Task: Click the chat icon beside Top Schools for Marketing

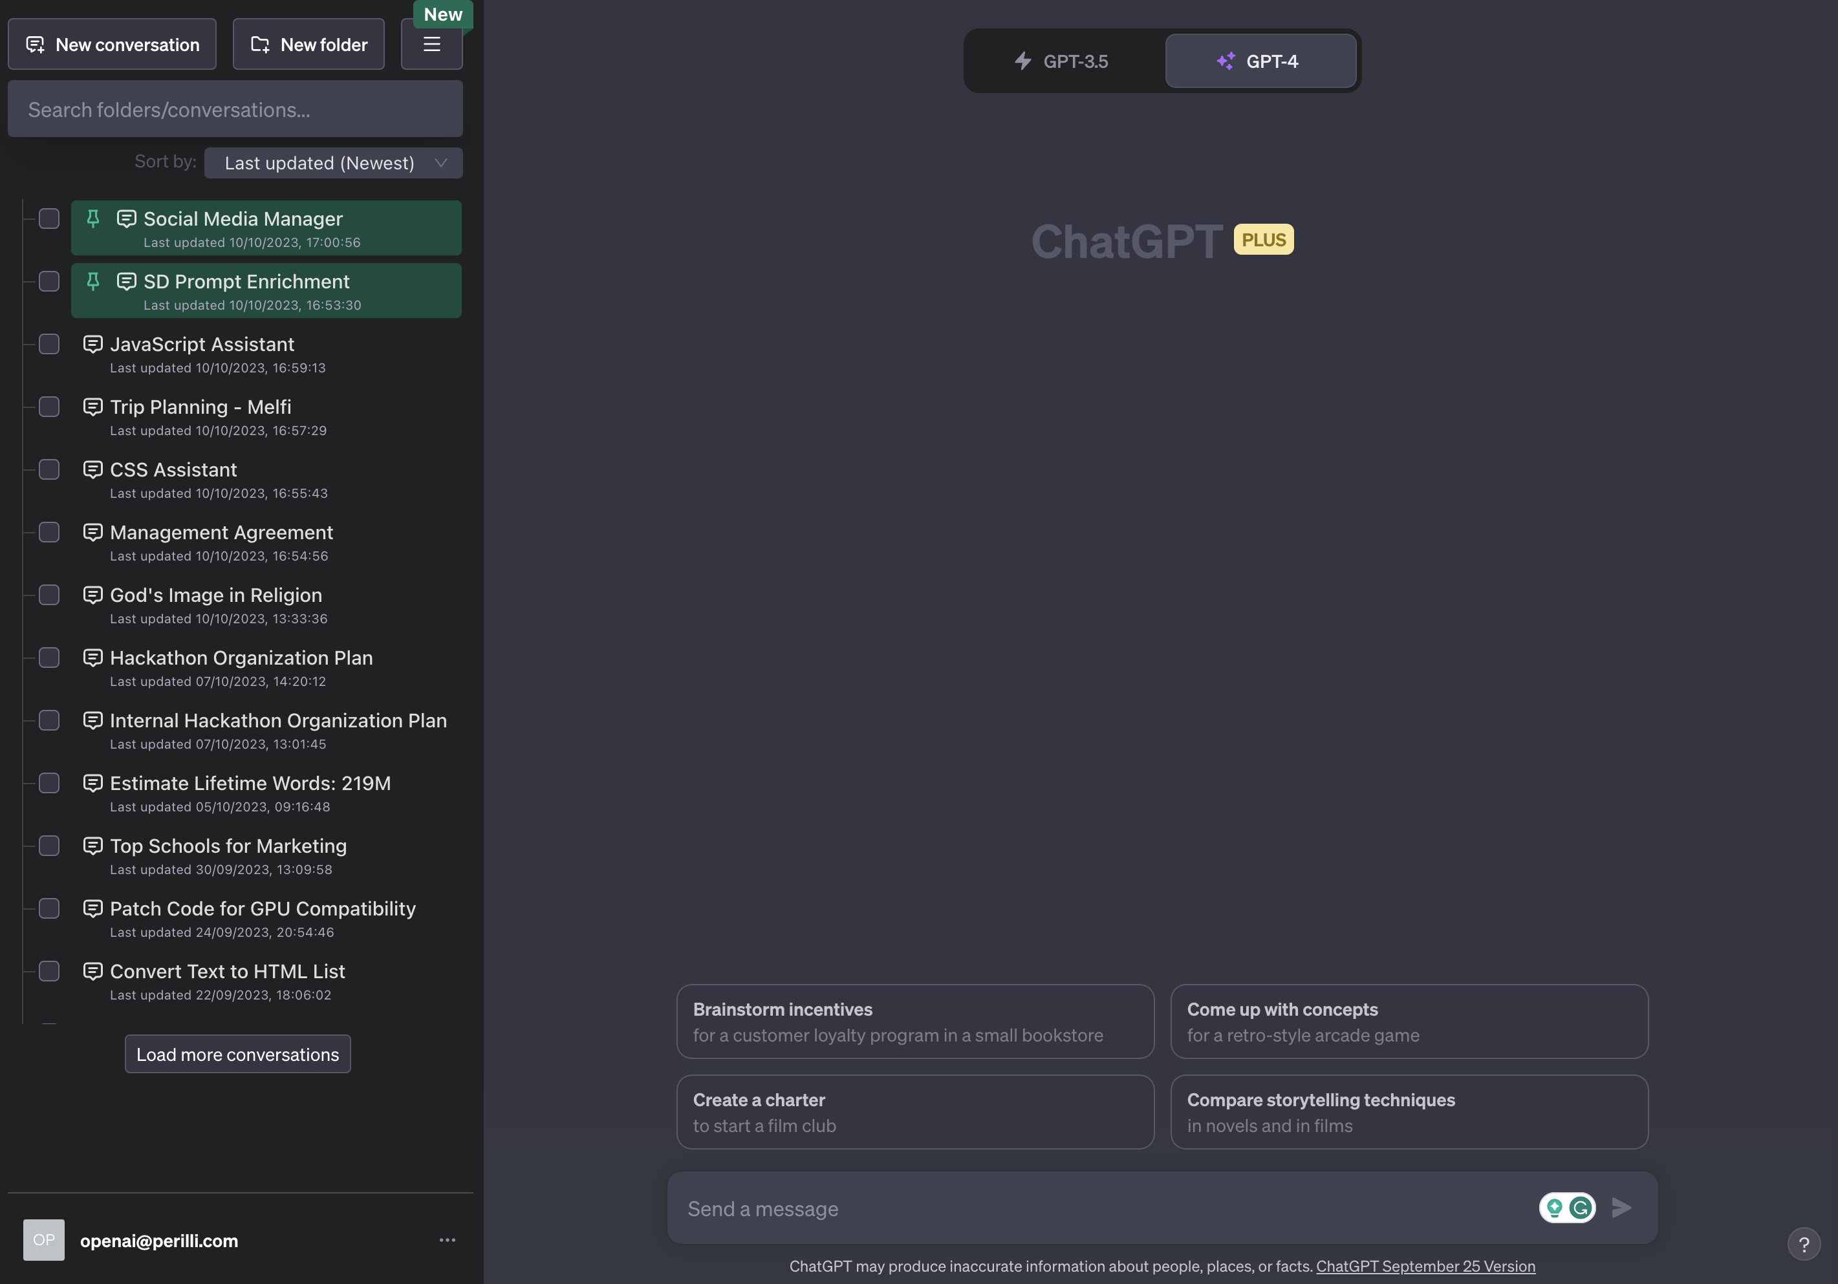Action: pyautogui.click(x=93, y=846)
